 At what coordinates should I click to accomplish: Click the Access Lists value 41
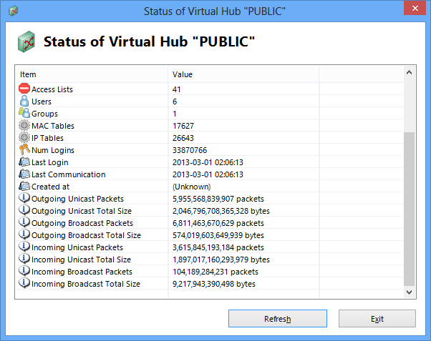[176, 89]
